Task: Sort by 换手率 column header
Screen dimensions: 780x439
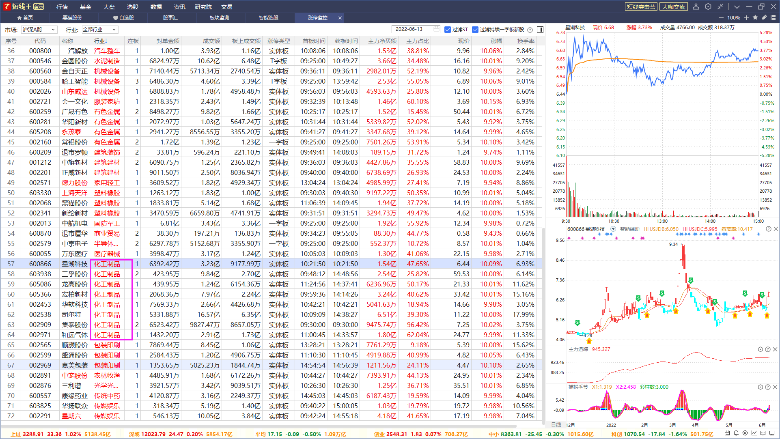Action: pos(526,41)
